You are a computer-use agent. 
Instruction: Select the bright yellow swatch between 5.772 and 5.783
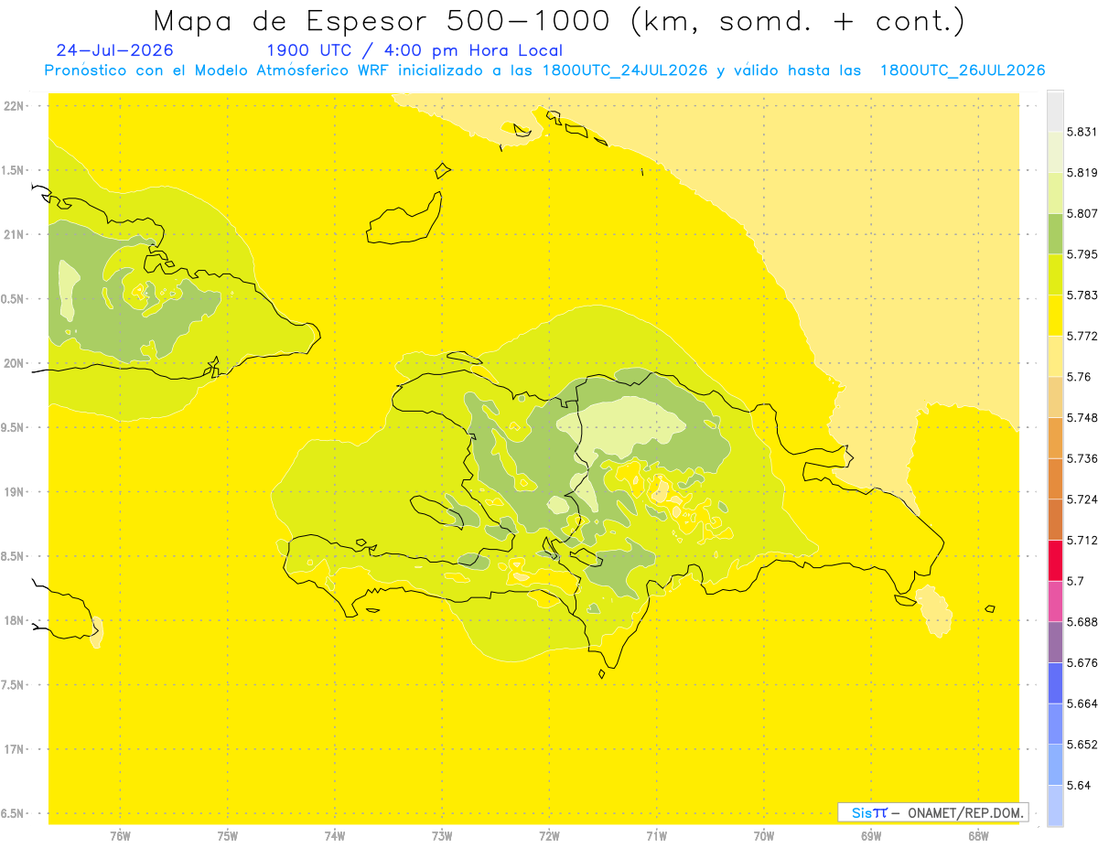tap(1055, 315)
